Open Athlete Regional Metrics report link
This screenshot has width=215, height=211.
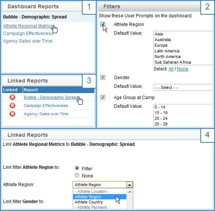pos(28,26)
